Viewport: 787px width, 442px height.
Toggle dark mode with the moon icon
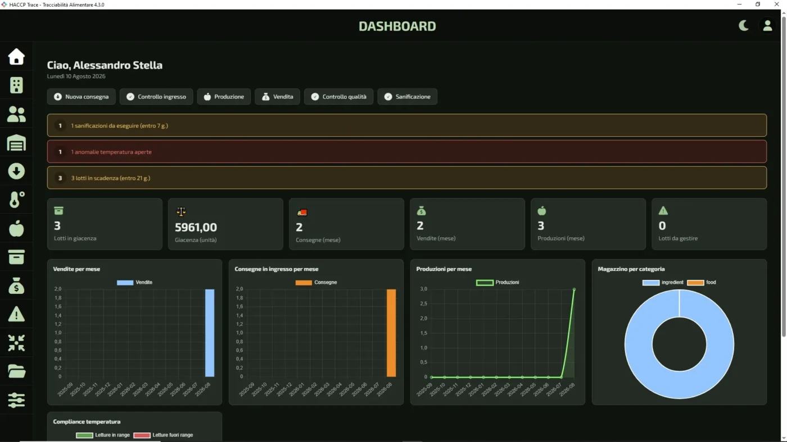(743, 26)
